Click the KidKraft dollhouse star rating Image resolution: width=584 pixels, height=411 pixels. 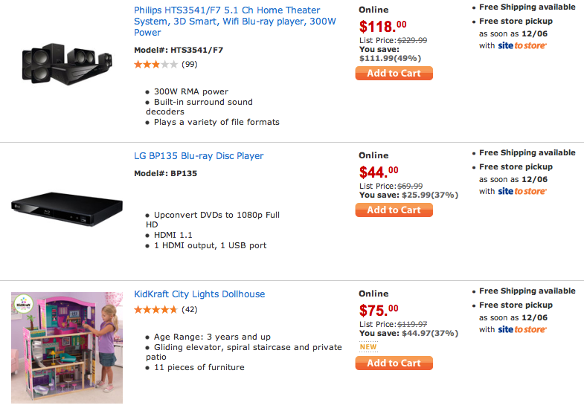(x=155, y=309)
